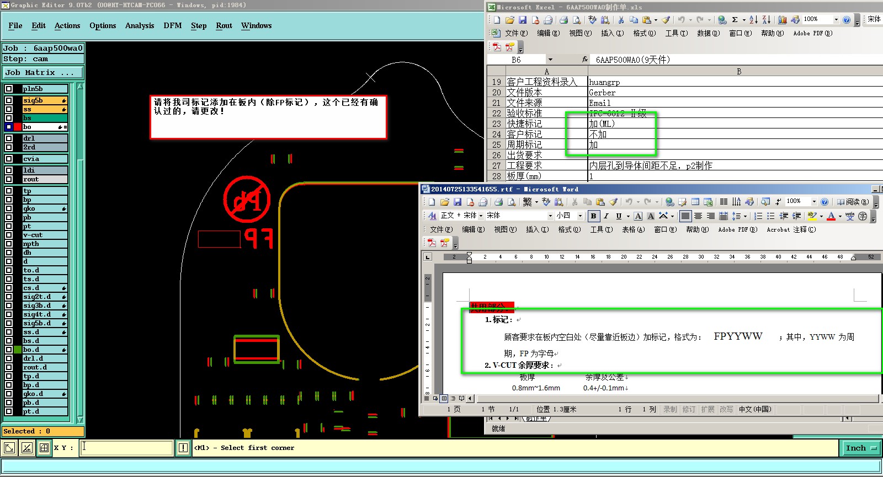Toggle checkbox for rout layer

(x=9, y=179)
